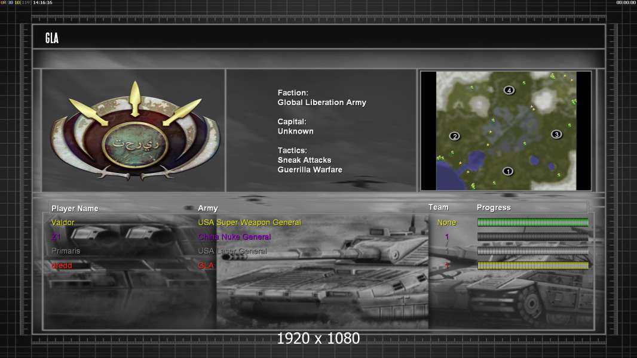The image size is (637, 358).
Task: Click Z1's loading progress bar
Action: (532, 237)
